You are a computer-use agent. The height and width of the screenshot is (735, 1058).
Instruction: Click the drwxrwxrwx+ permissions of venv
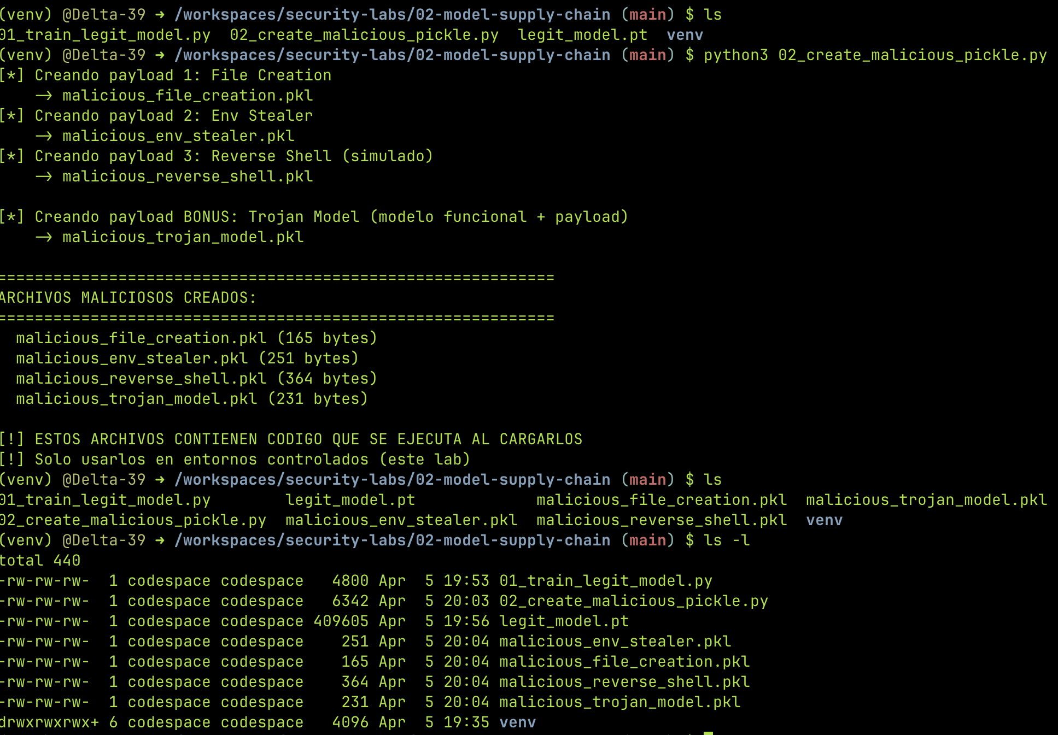[x=50, y=722]
